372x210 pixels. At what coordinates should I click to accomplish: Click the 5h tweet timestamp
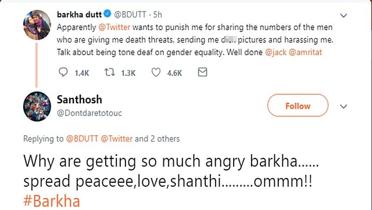tap(158, 15)
